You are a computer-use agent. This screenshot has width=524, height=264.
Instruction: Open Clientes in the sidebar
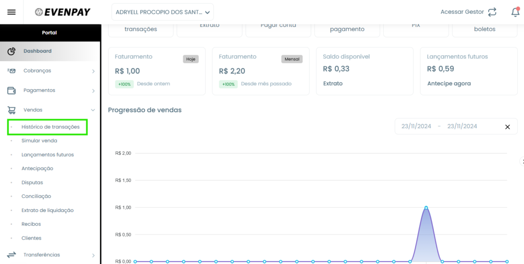[x=31, y=238]
